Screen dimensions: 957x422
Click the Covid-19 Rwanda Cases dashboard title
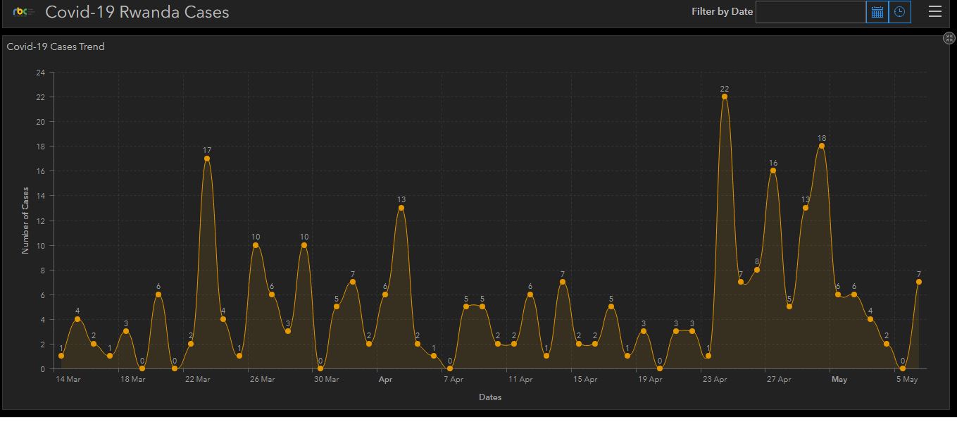pyautogui.click(x=137, y=12)
